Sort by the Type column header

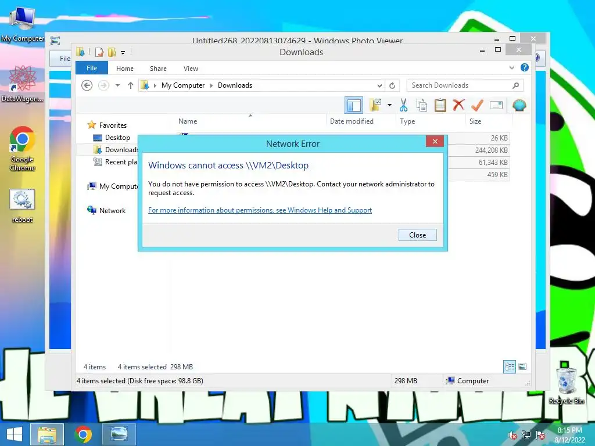(x=407, y=121)
